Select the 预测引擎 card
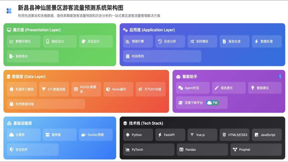This screenshot has width=288, height=162. (138, 41)
